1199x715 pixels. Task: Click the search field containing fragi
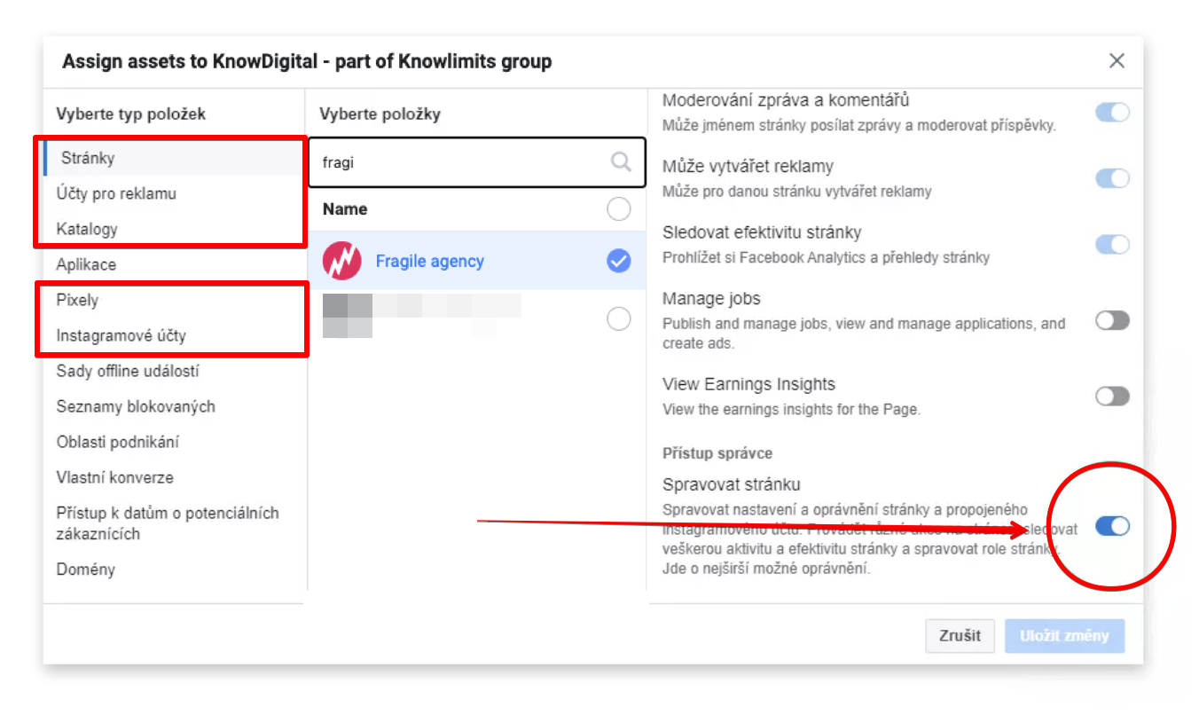click(x=461, y=162)
